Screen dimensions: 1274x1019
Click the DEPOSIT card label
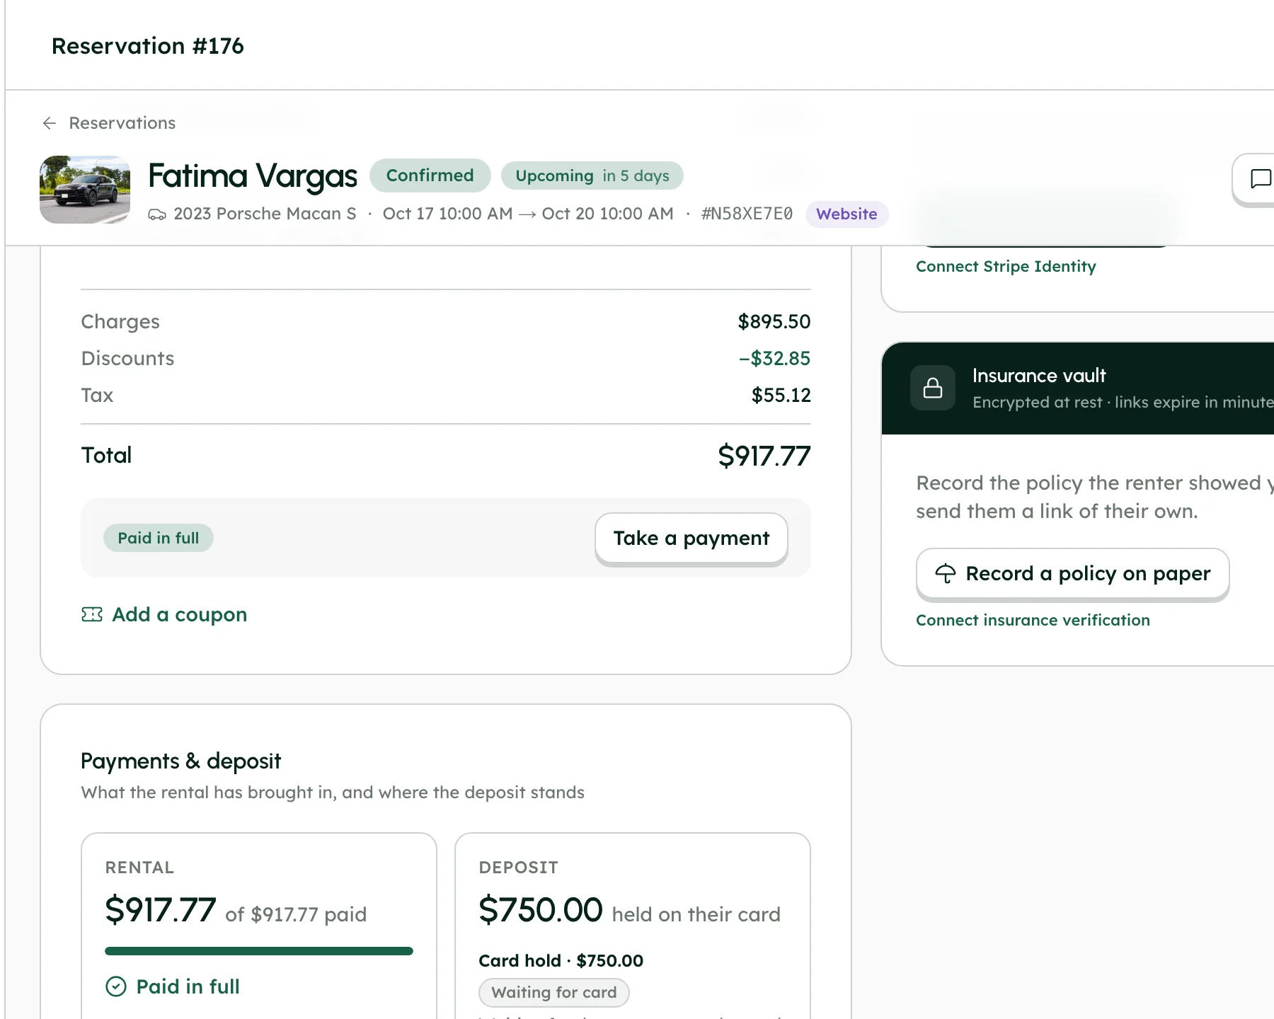(518, 868)
